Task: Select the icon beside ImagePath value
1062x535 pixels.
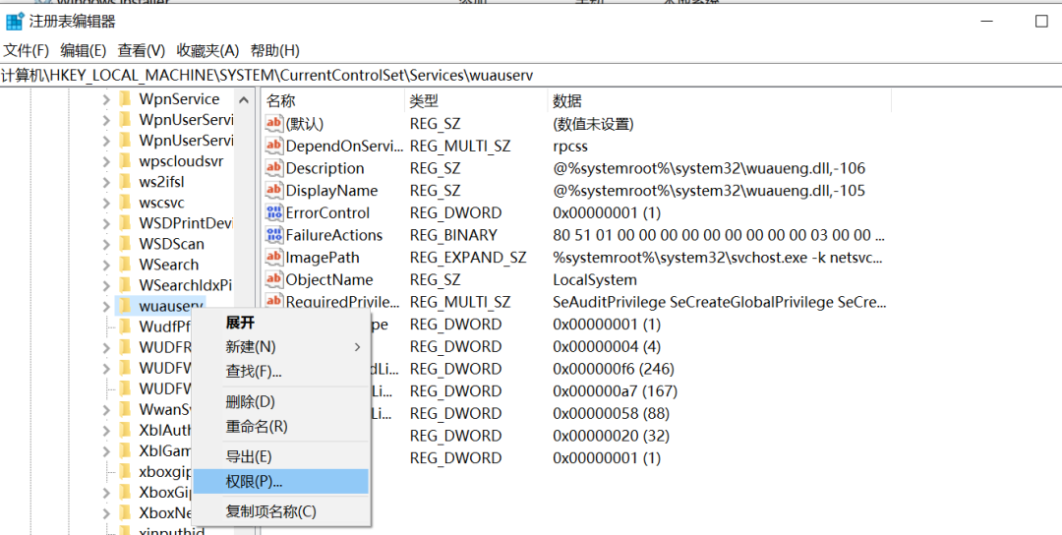Action: [x=274, y=258]
